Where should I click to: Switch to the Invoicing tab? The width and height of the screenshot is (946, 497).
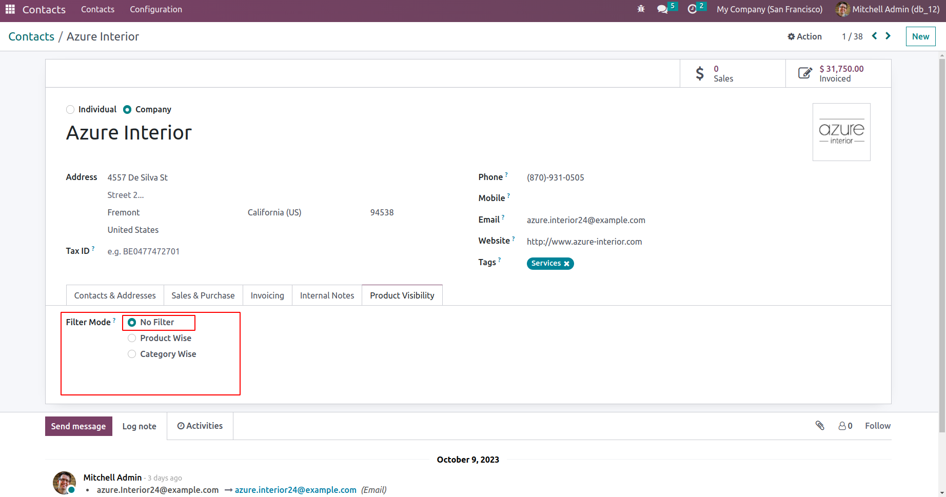click(x=267, y=295)
